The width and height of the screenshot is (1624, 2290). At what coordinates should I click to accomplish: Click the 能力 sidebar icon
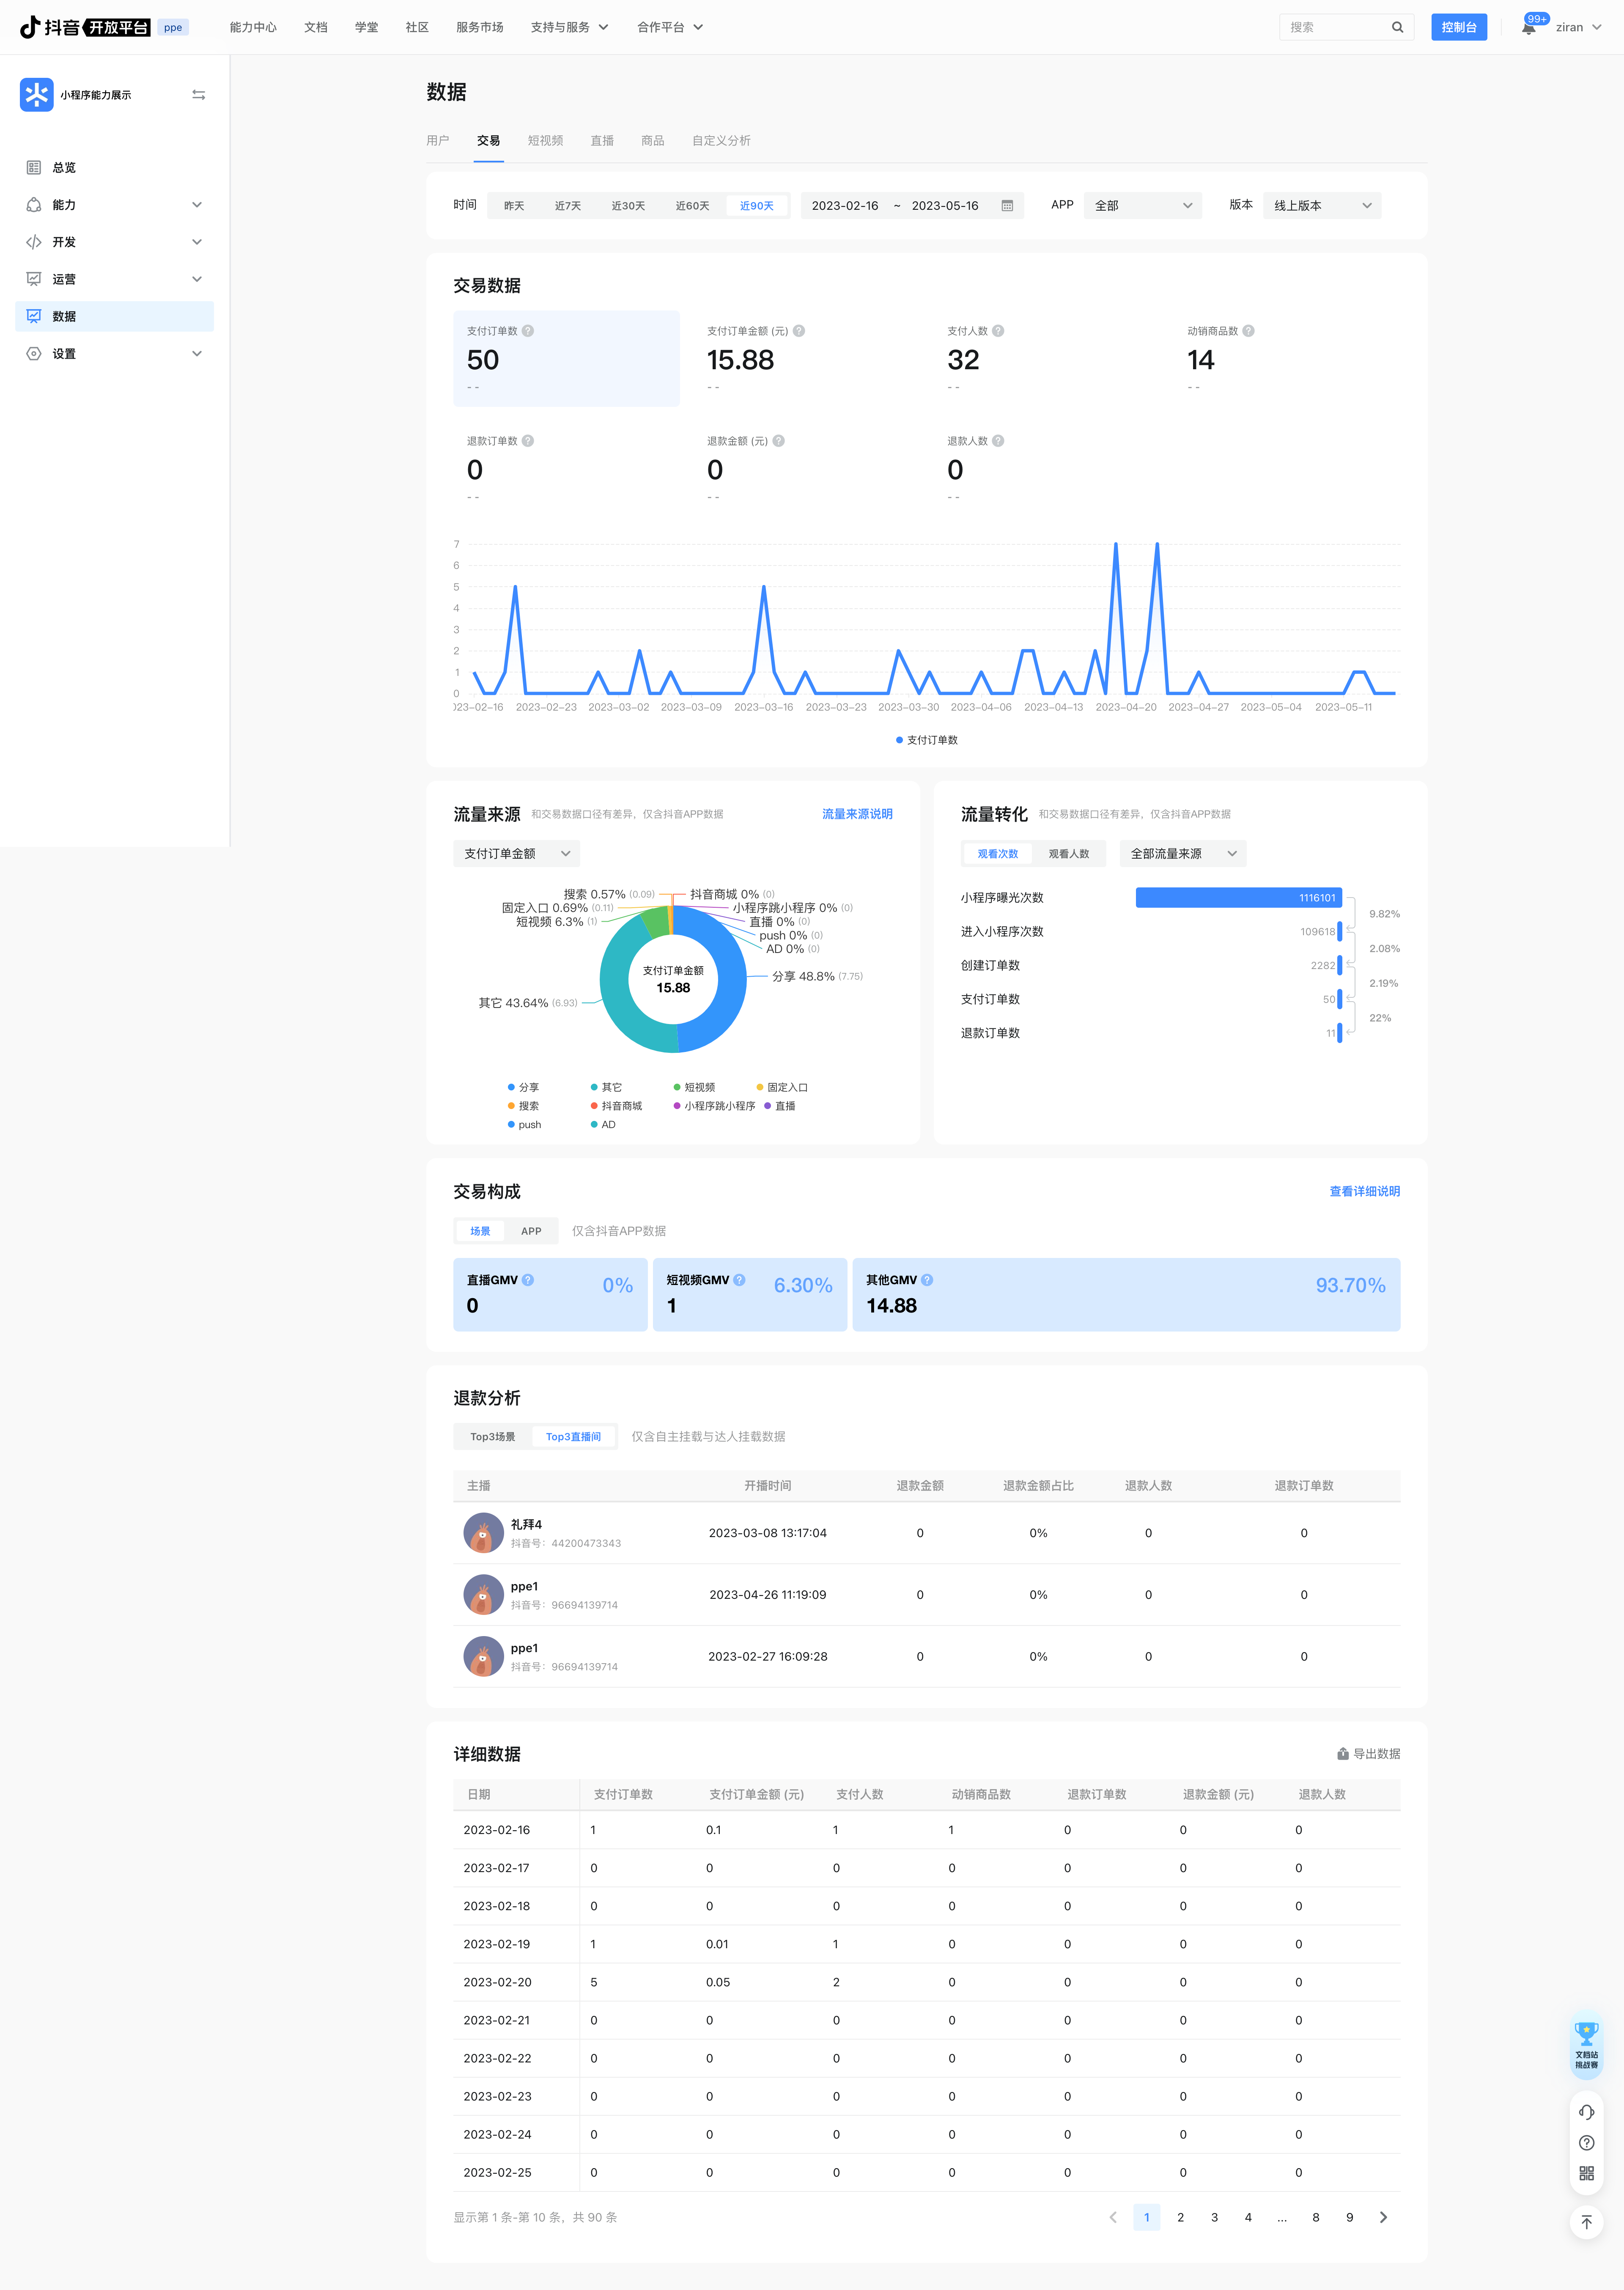click(34, 205)
